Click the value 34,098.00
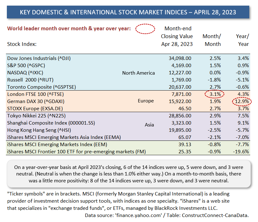Screen dimensions: 258x222 pyautogui.click(x=180, y=58)
